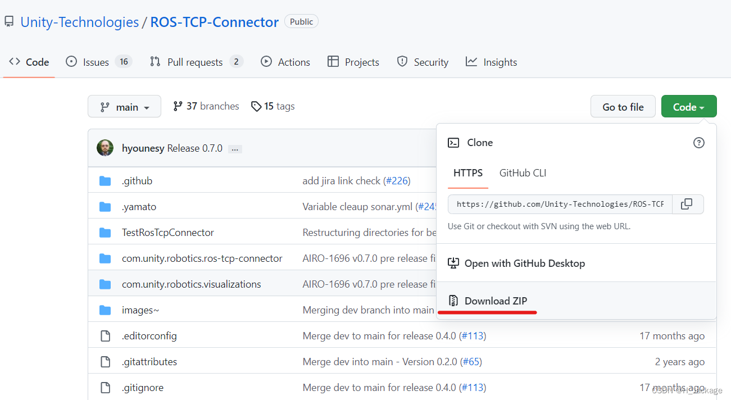Open the .gitattributes file
Screen dimensions: 731x400
click(x=149, y=362)
